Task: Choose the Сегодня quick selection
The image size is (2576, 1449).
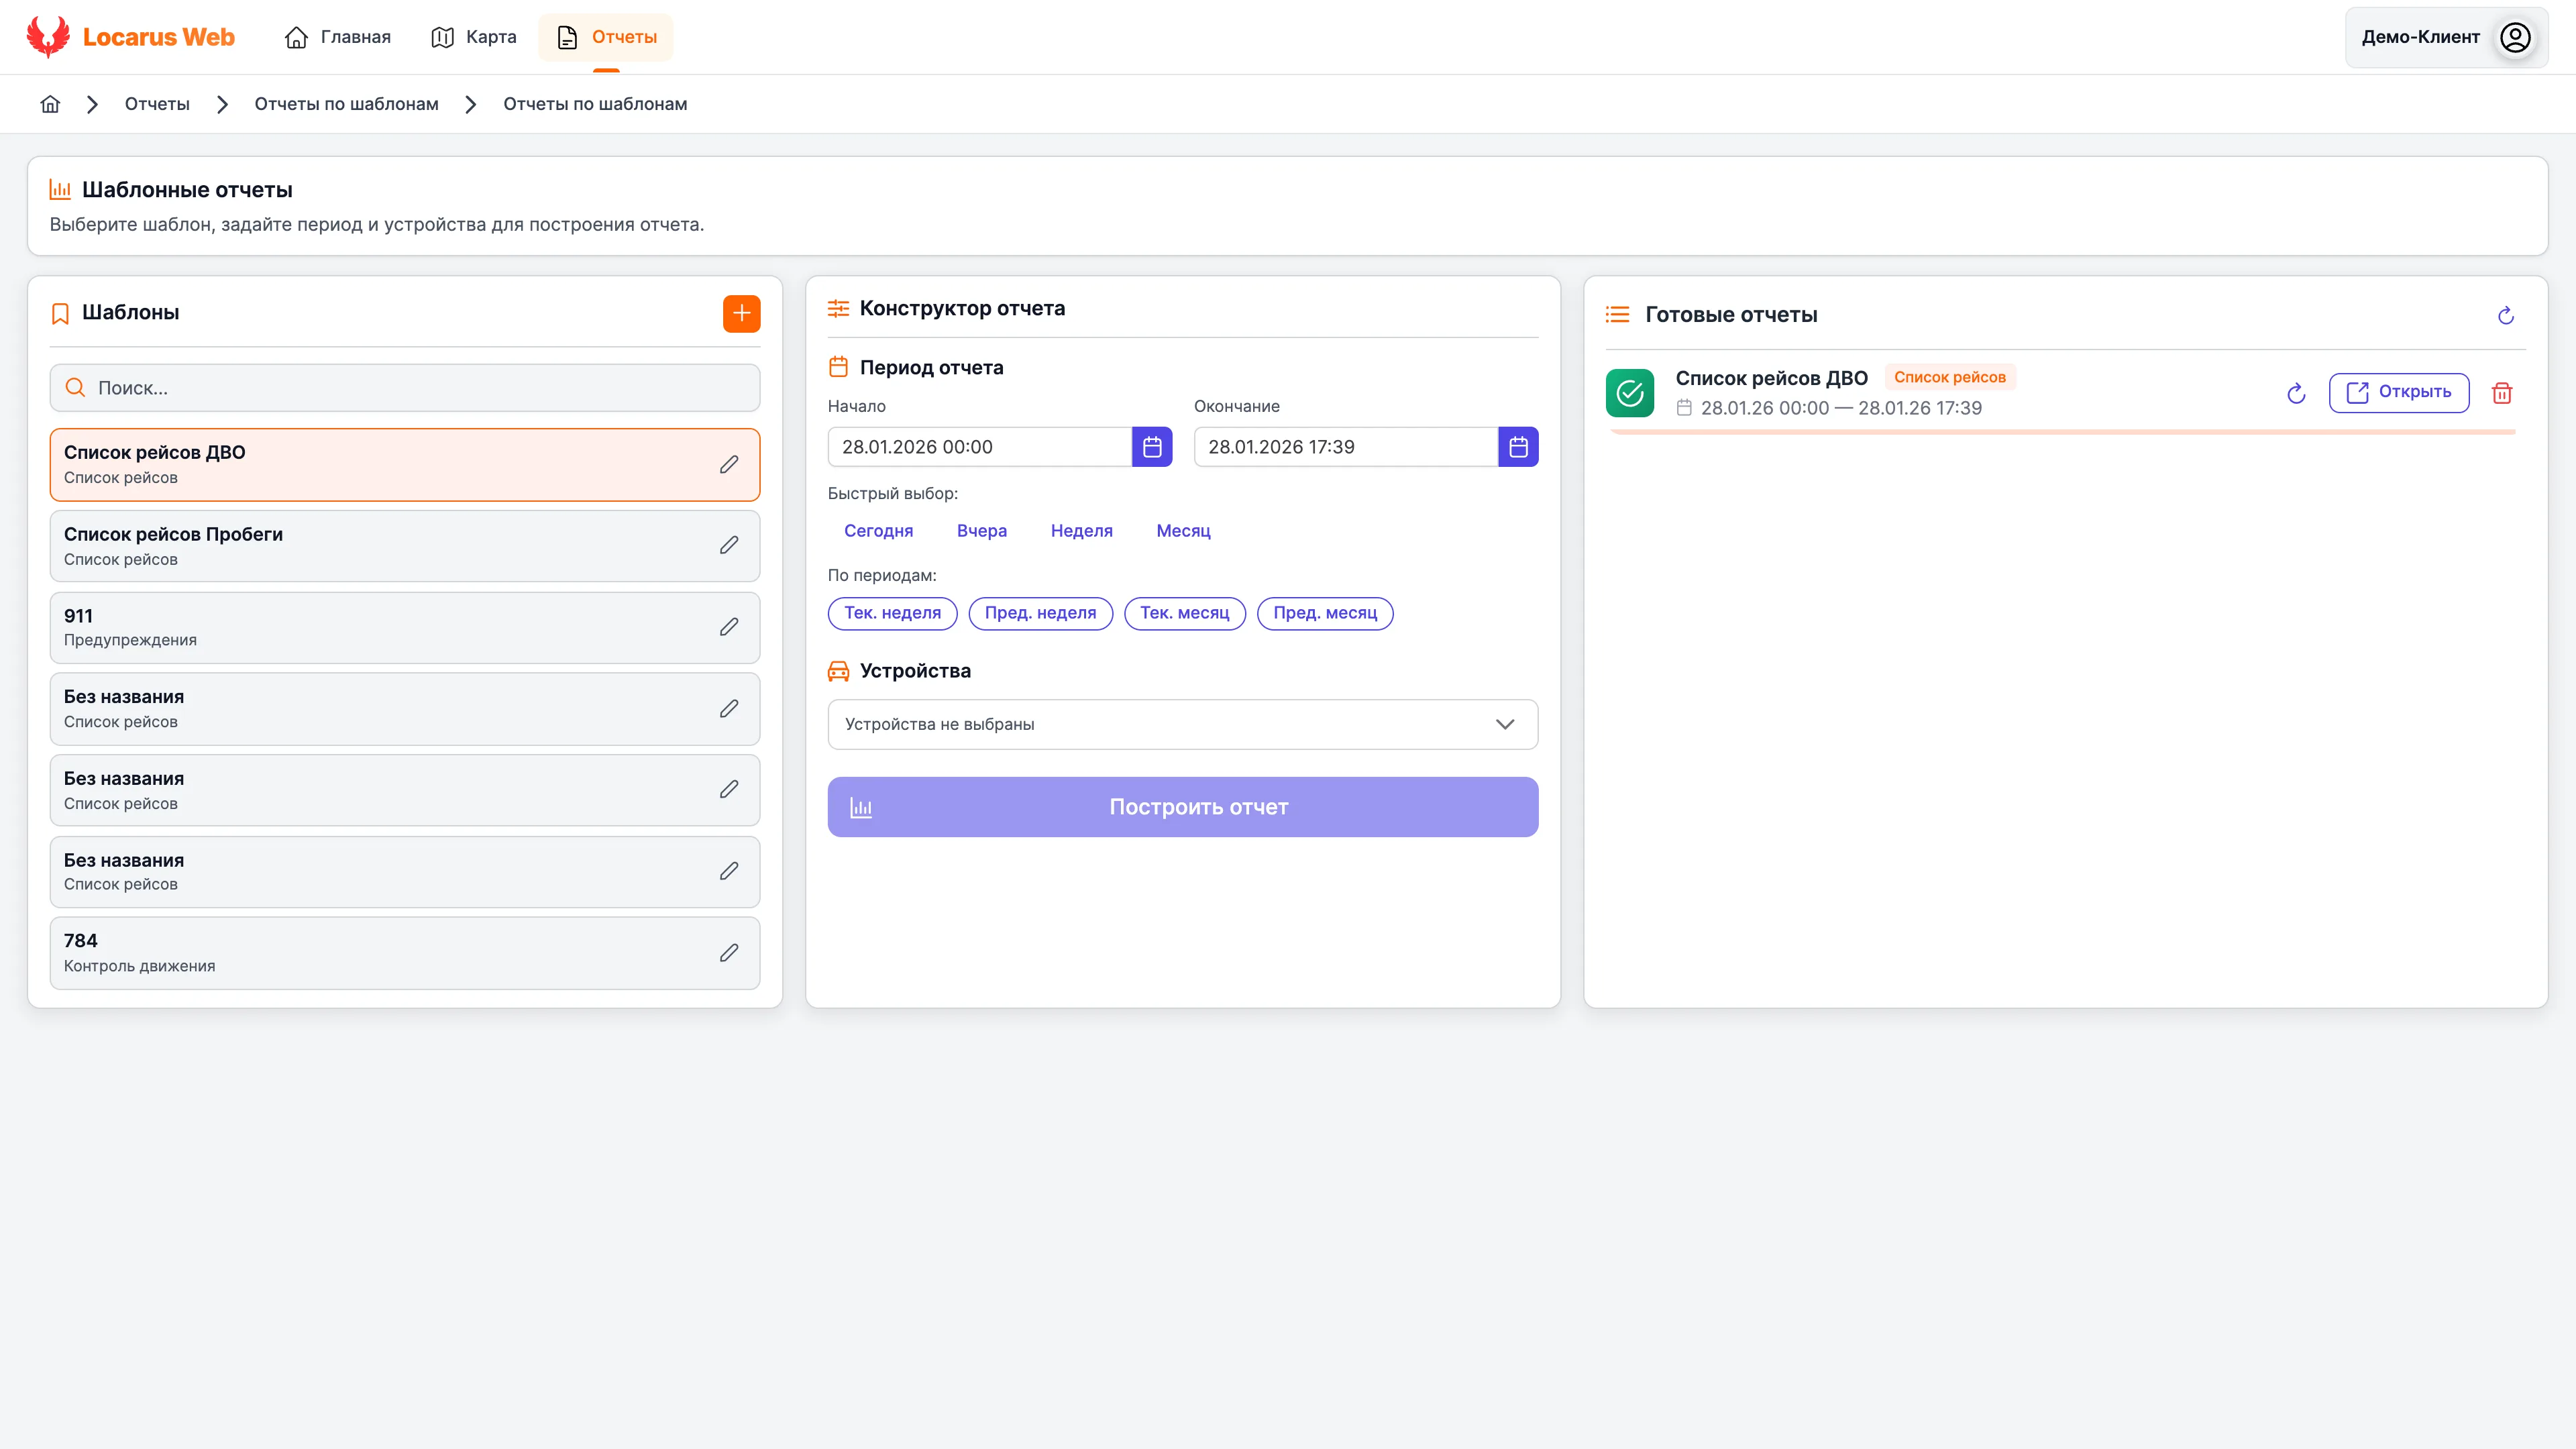Action: [878, 531]
